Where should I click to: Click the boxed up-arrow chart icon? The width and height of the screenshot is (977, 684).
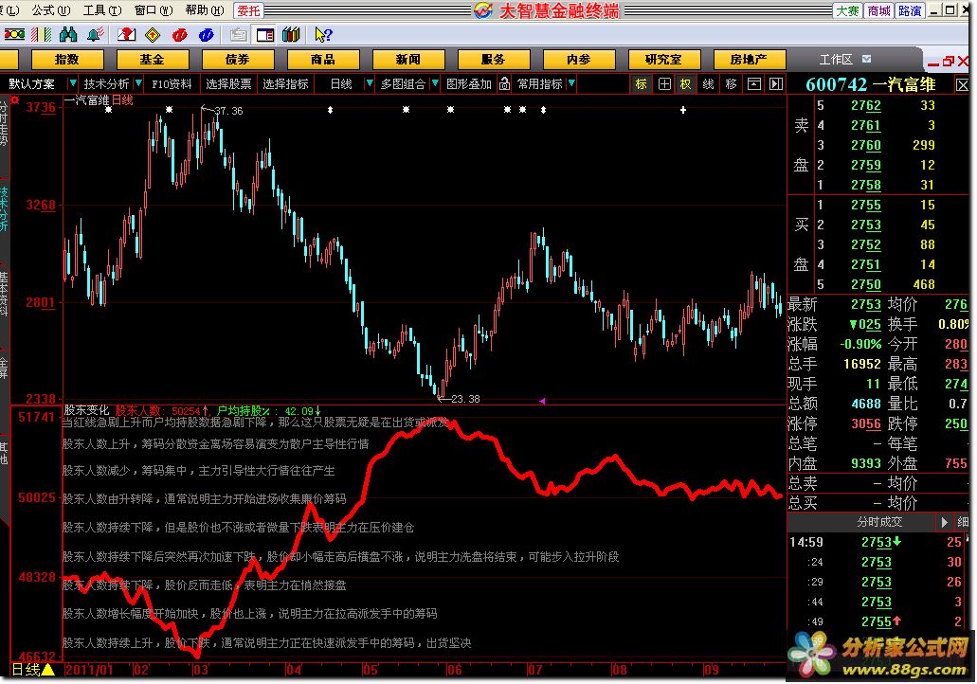pos(754,83)
